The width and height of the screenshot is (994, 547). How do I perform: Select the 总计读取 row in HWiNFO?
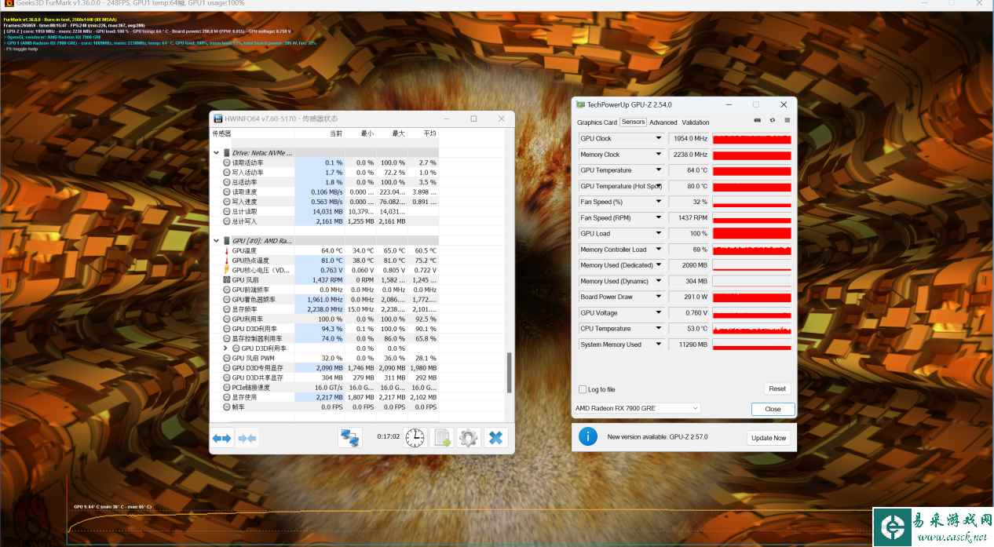(324, 211)
